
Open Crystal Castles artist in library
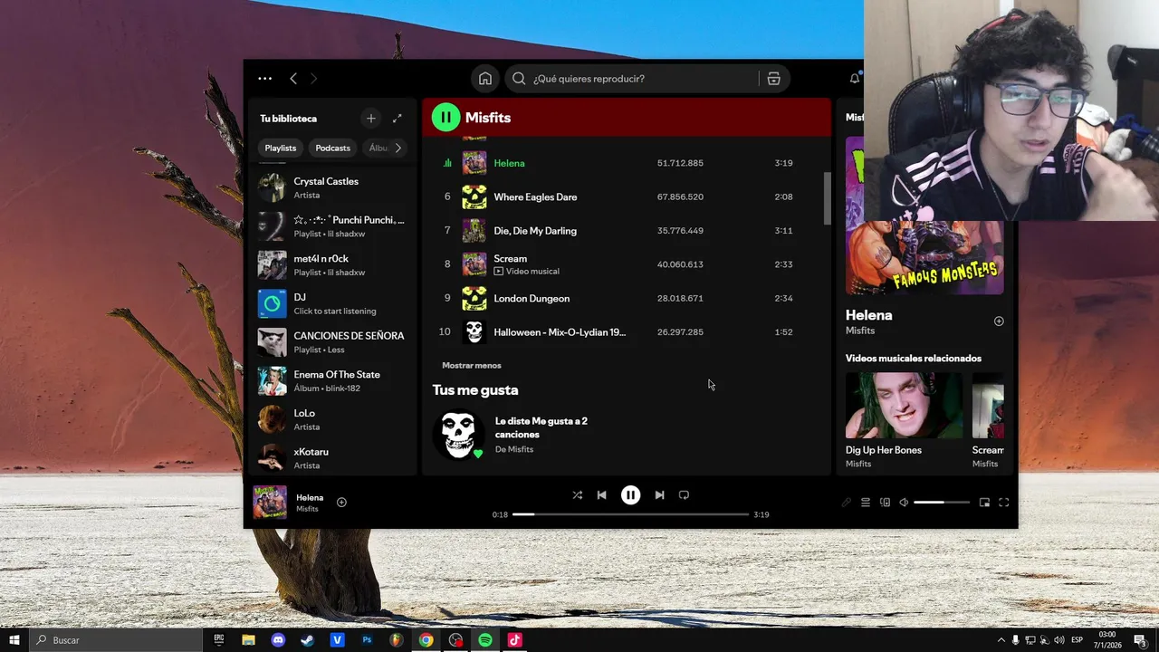pos(332,187)
